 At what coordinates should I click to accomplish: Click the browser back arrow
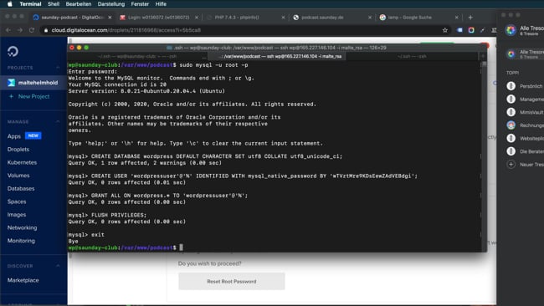click(x=8, y=30)
